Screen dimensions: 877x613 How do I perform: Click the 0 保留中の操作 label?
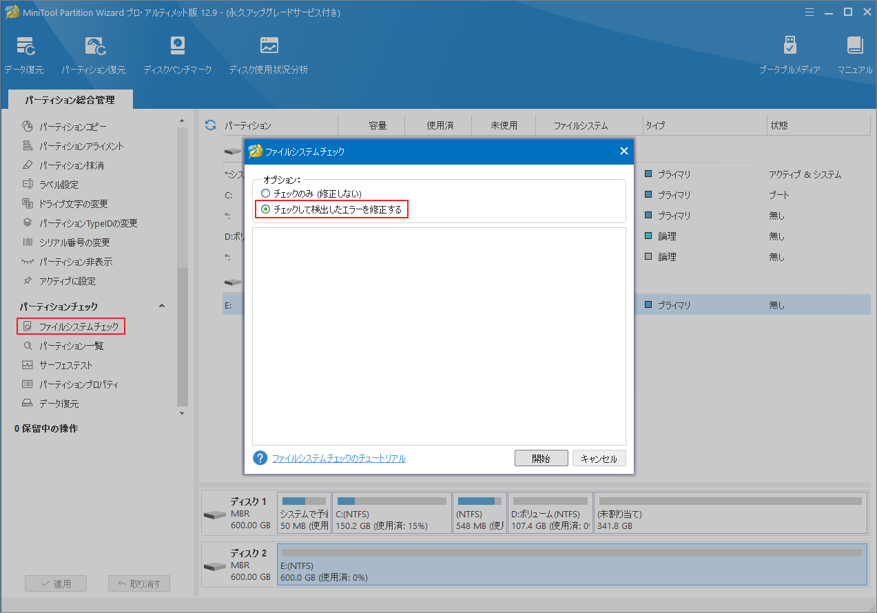pos(46,428)
